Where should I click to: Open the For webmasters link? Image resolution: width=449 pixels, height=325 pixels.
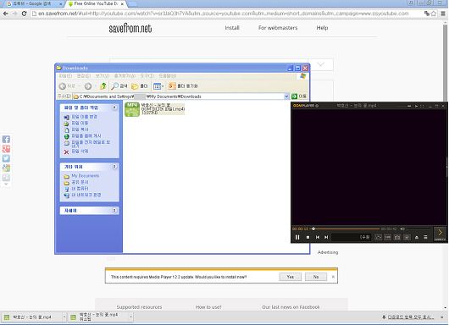[278, 28]
